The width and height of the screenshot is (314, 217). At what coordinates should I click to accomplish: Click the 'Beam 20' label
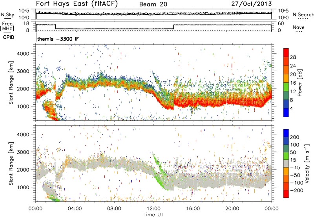[153, 4]
